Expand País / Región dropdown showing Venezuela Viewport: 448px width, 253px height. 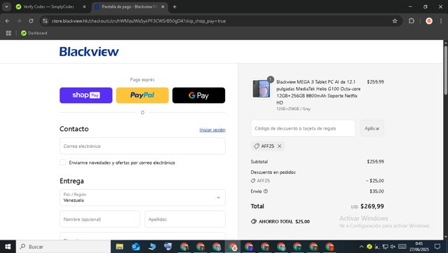coord(142,198)
